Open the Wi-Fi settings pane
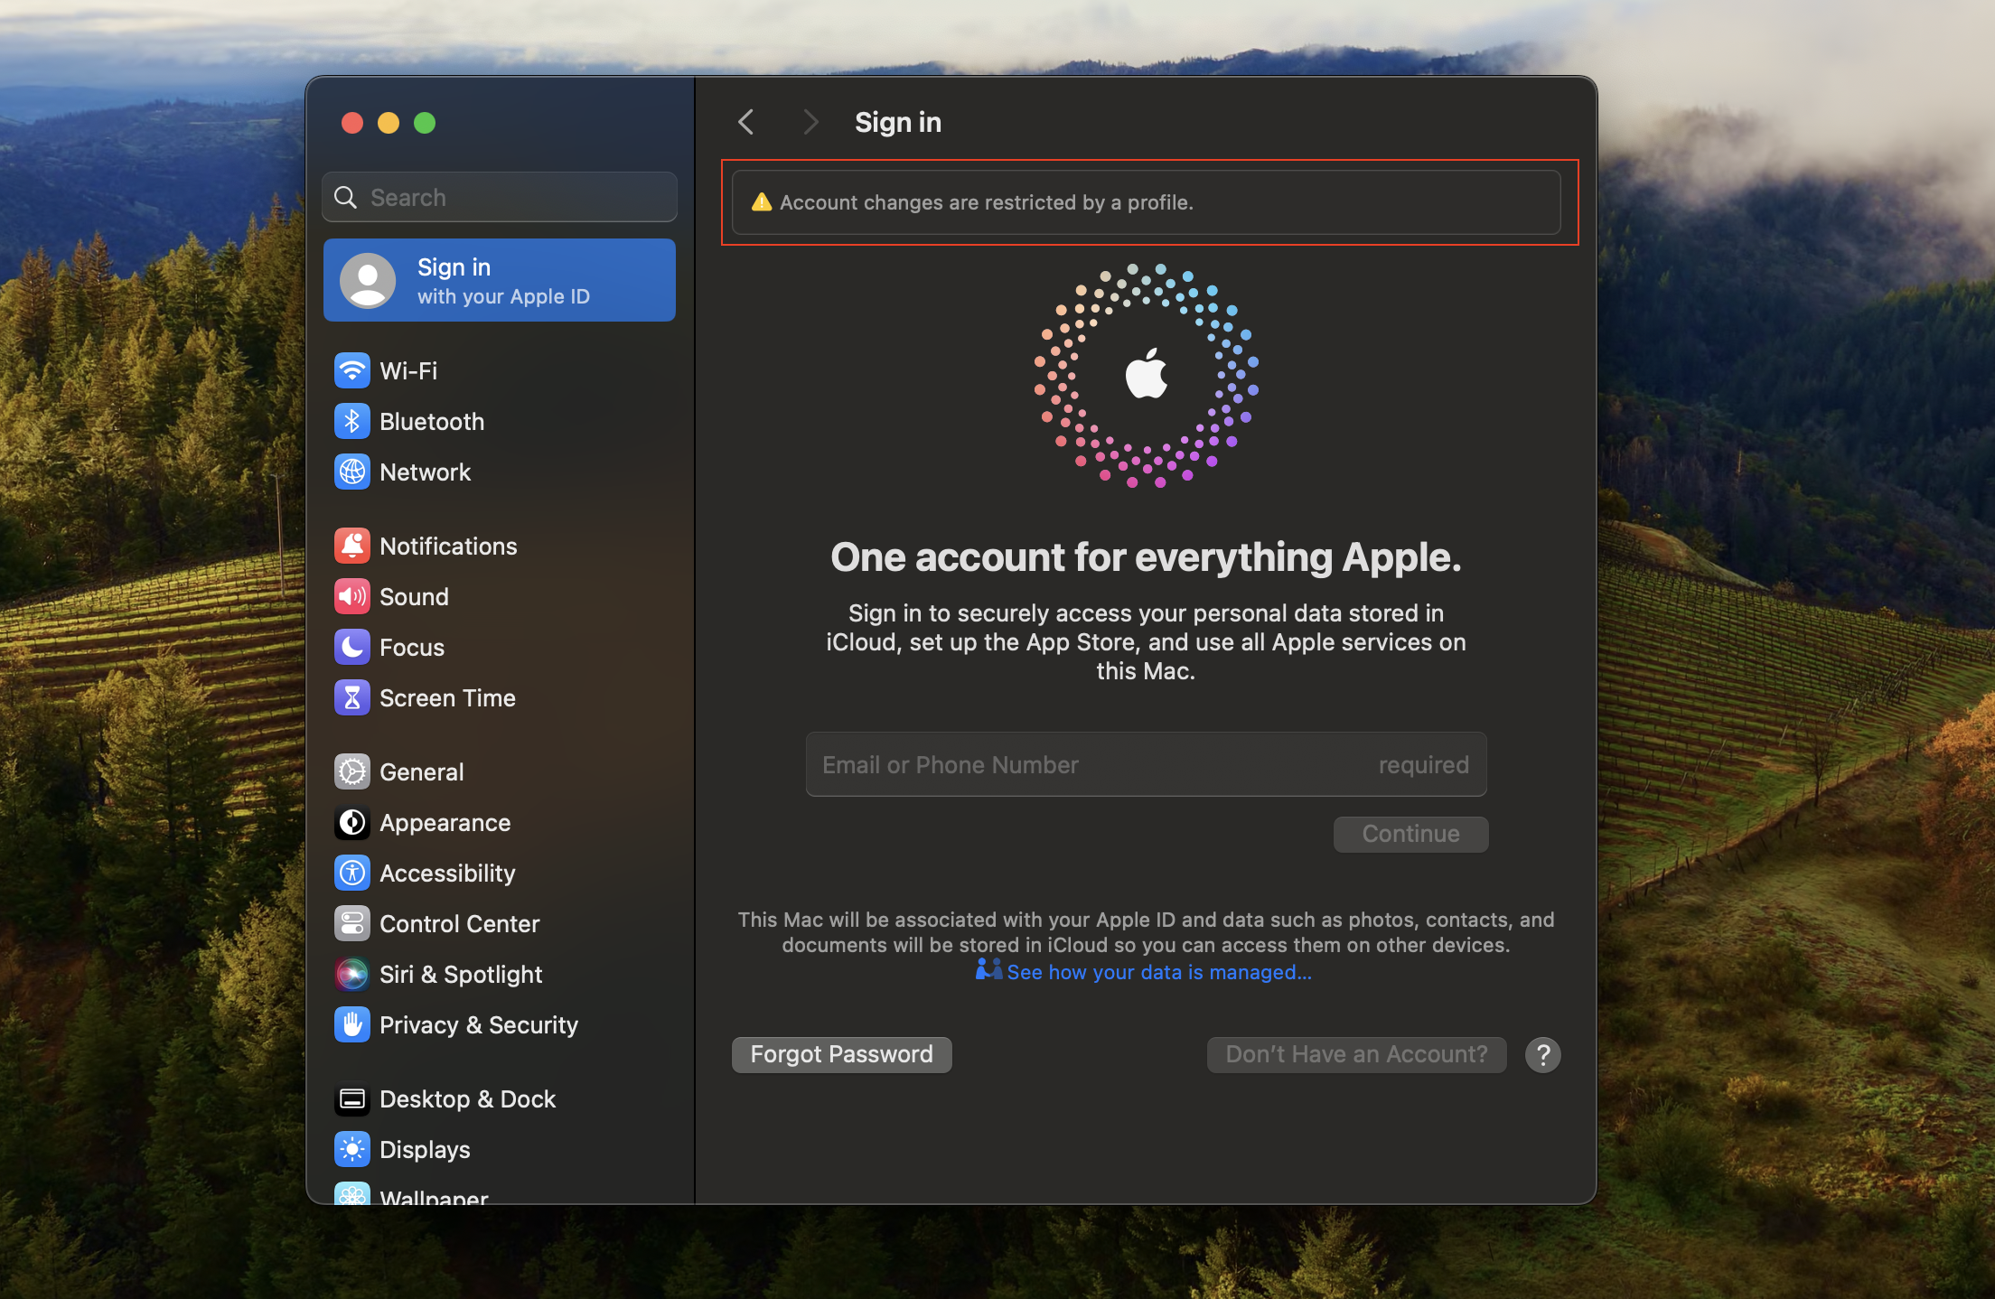1995x1299 pixels. [x=500, y=370]
